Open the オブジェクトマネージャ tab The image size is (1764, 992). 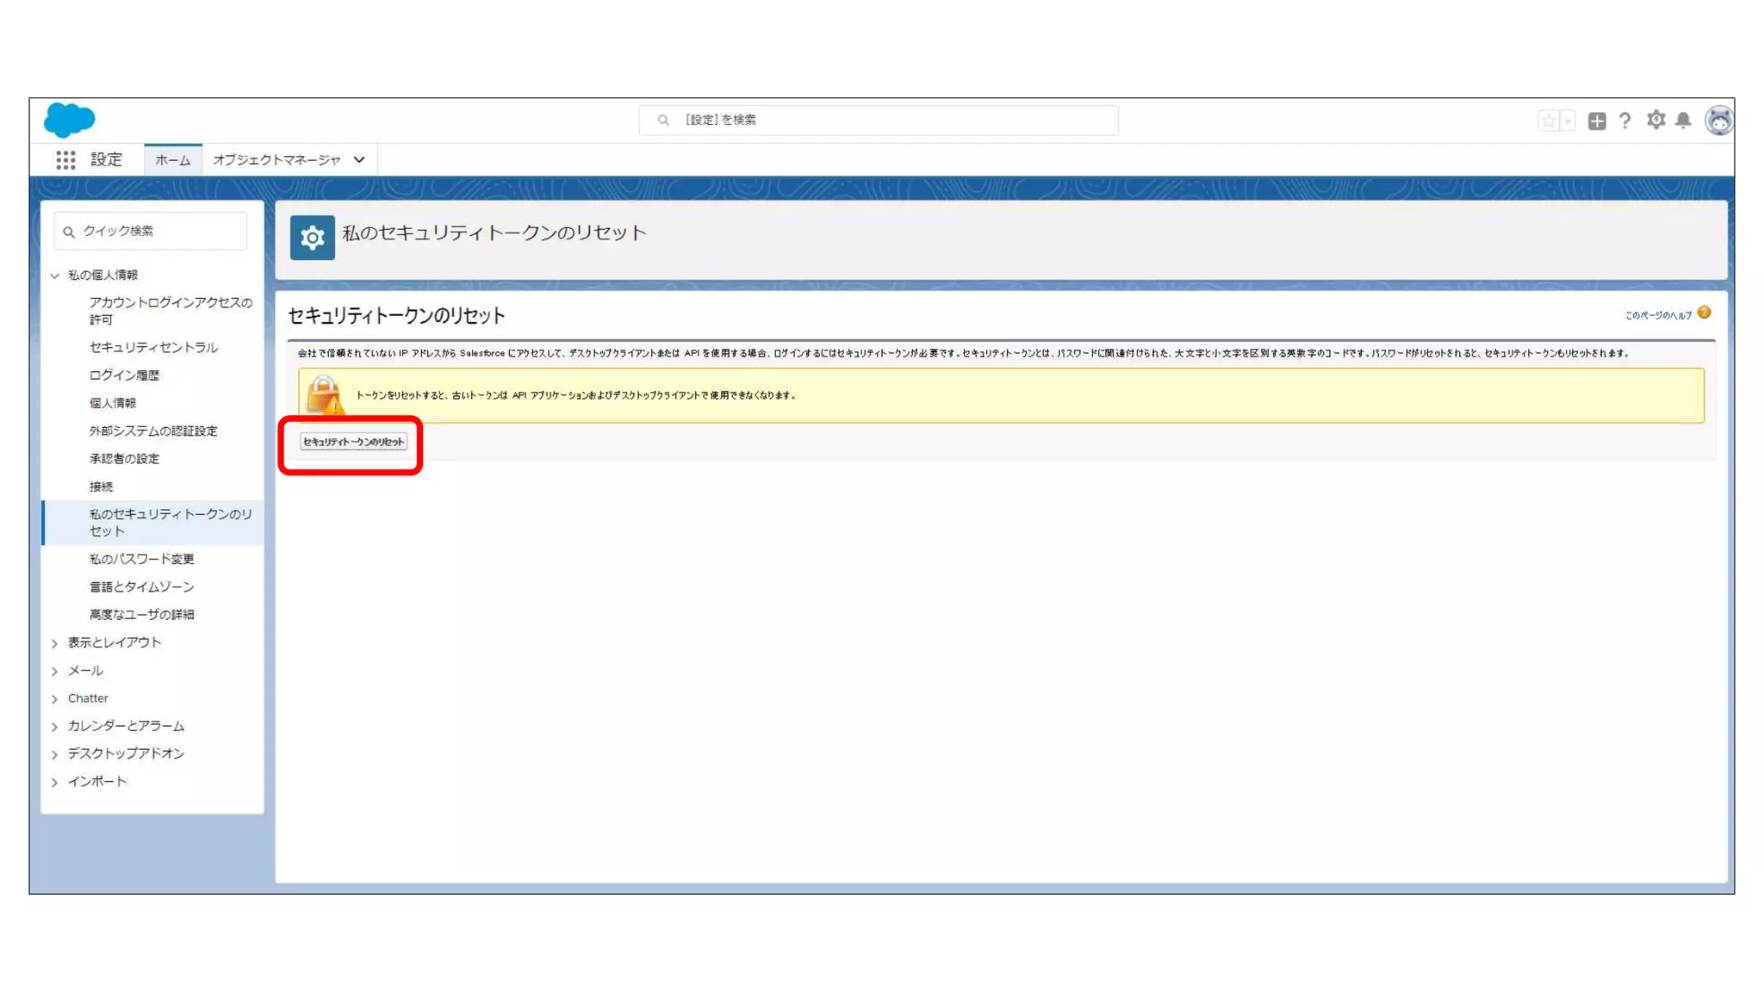point(276,160)
